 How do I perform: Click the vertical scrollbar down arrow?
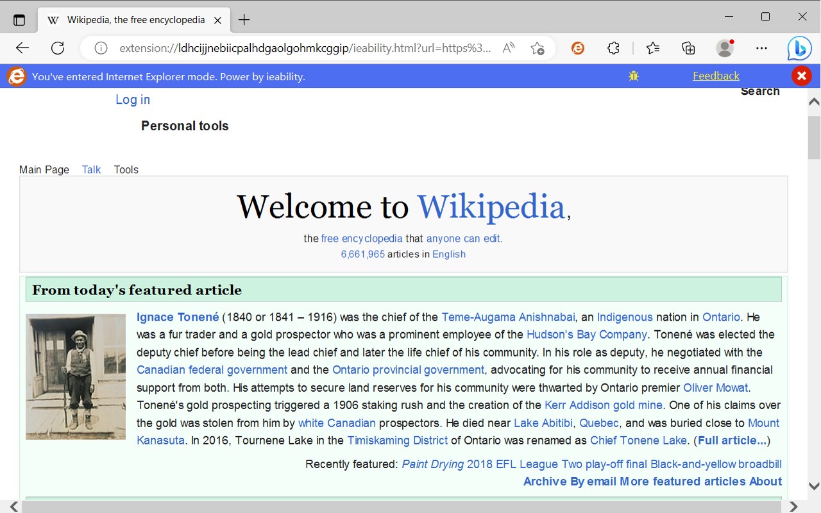(814, 487)
